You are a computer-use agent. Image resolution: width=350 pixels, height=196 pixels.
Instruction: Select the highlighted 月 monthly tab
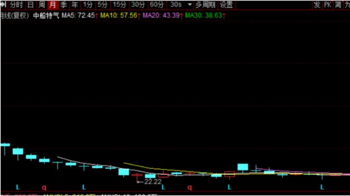[53, 5]
